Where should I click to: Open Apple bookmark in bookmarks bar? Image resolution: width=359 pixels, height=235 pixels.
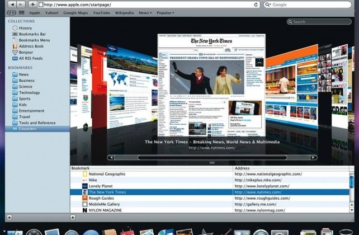(x=34, y=13)
